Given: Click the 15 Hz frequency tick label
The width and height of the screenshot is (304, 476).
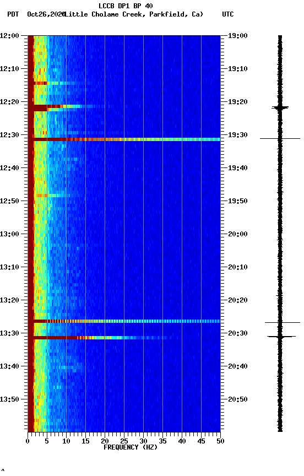Looking at the screenshot, I should pyautogui.click(x=85, y=441).
